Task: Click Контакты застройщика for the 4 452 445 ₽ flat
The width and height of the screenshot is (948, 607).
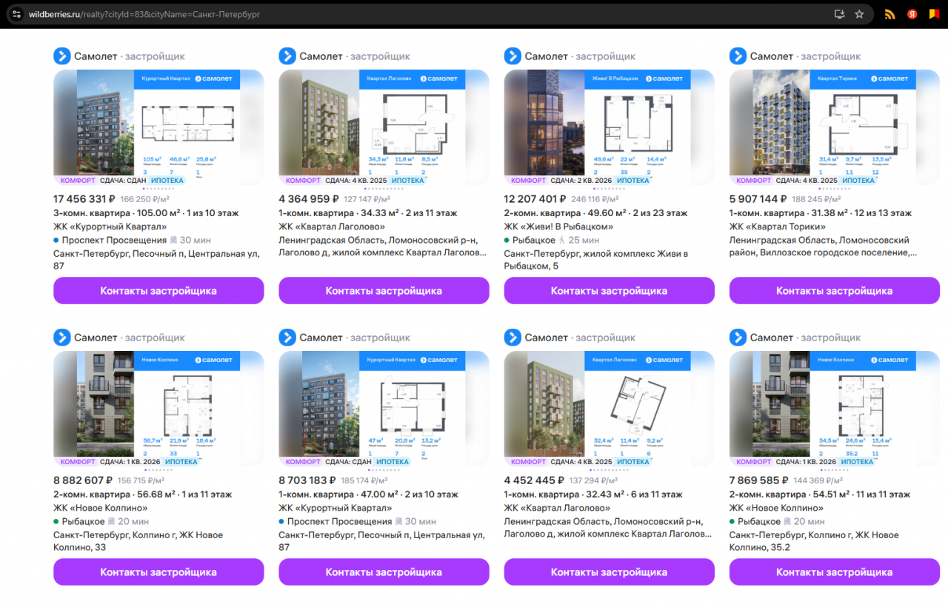Action: [x=610, y=572]
